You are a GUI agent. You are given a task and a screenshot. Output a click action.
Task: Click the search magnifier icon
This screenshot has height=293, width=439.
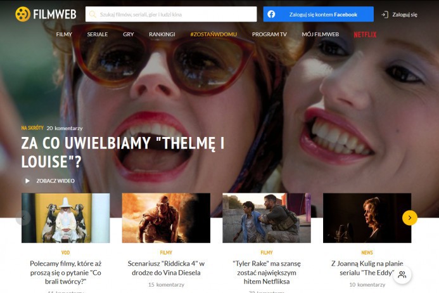pos(92,14)
